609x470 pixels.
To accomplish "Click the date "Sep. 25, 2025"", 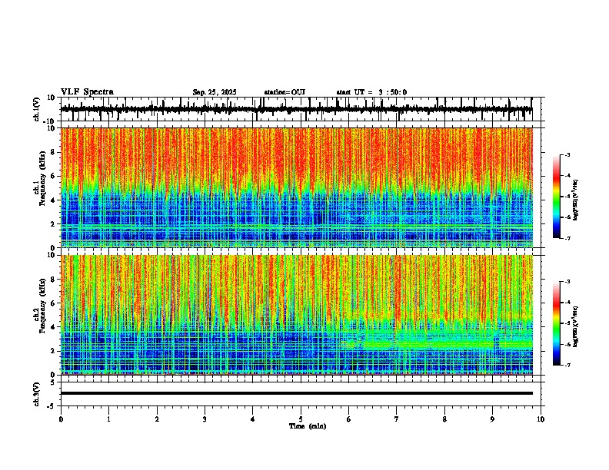I will [215, 92].
